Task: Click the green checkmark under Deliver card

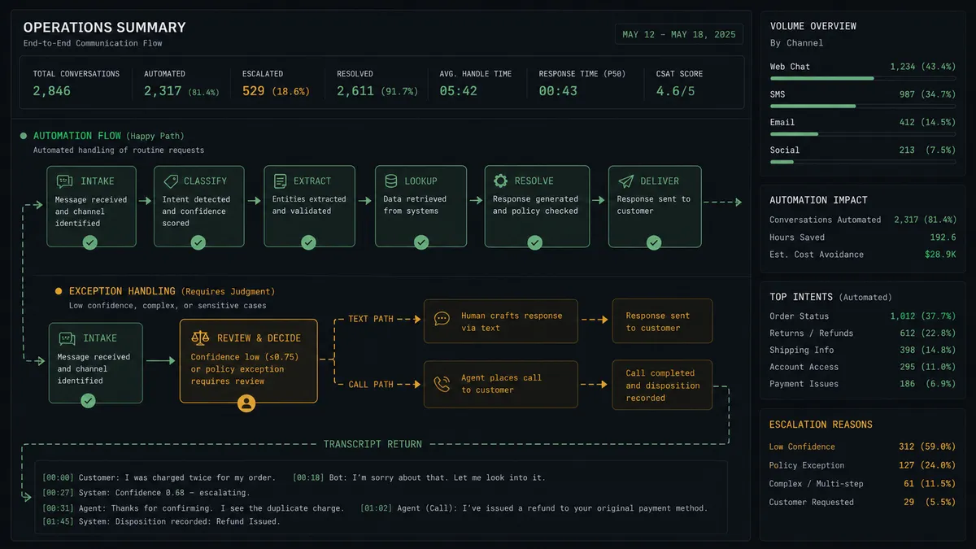Action: point(654,242)
